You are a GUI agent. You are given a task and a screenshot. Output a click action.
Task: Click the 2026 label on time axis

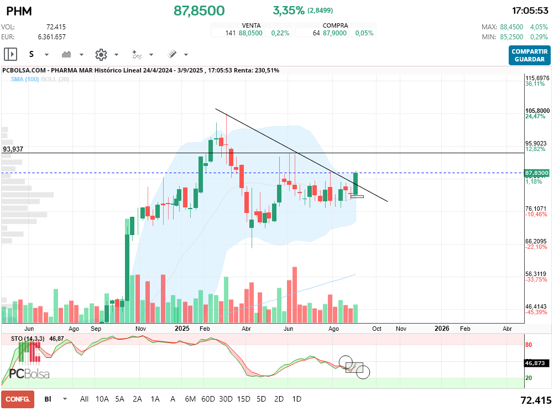click(x=442, y=329)
